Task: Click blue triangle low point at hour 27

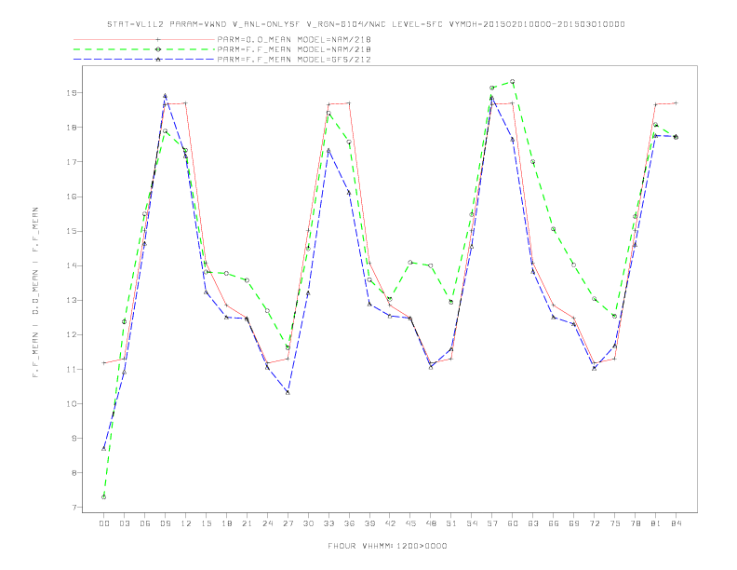Action: pos(288,392)
